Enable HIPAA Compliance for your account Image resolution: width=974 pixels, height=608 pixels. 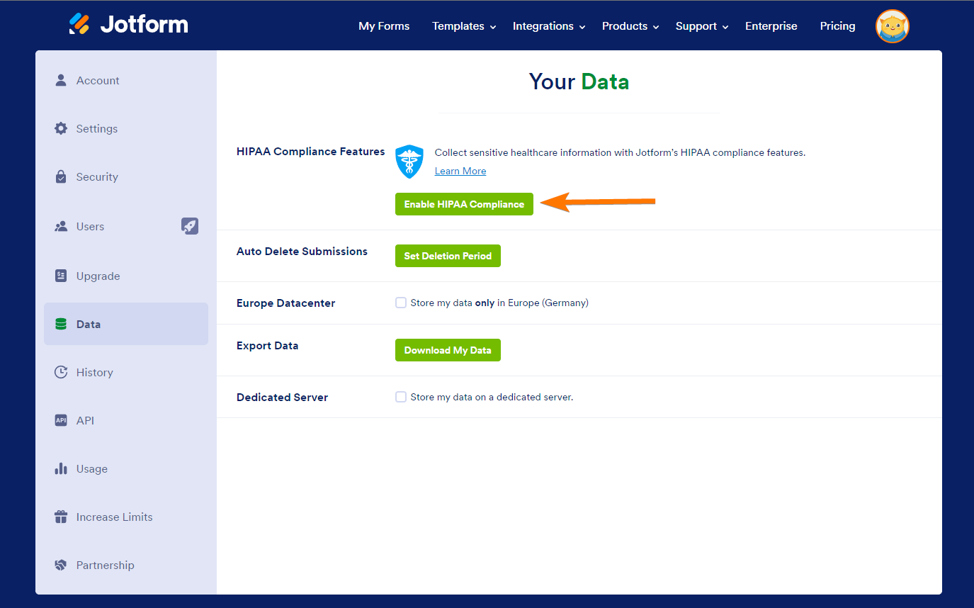[x=464, y=203]
